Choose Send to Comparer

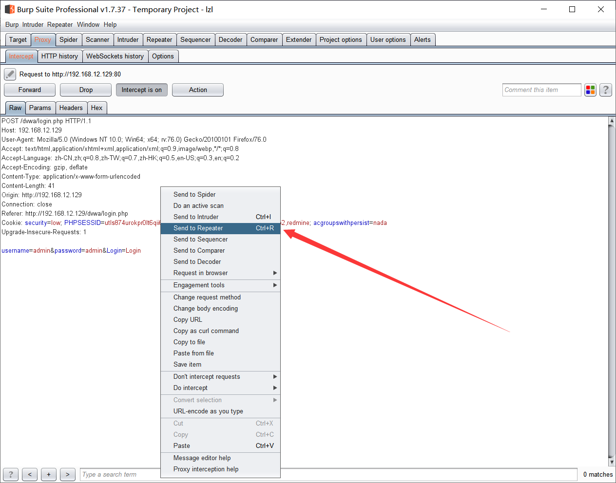coord(220,250)
